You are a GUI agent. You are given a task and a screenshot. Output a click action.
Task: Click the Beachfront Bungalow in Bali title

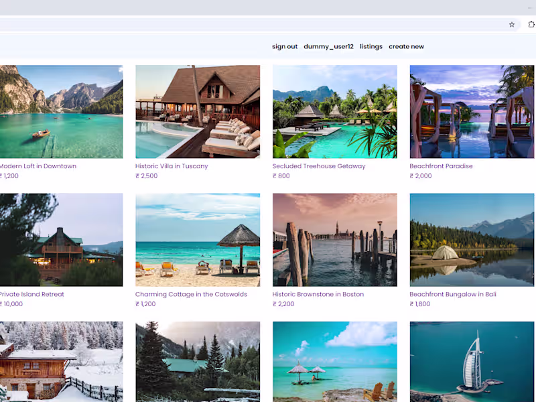click(453, 294)
